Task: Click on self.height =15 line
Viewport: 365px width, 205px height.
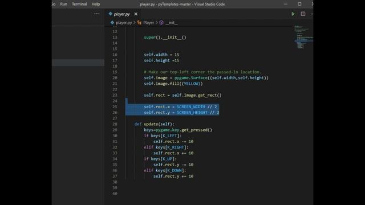Action: 161,60
